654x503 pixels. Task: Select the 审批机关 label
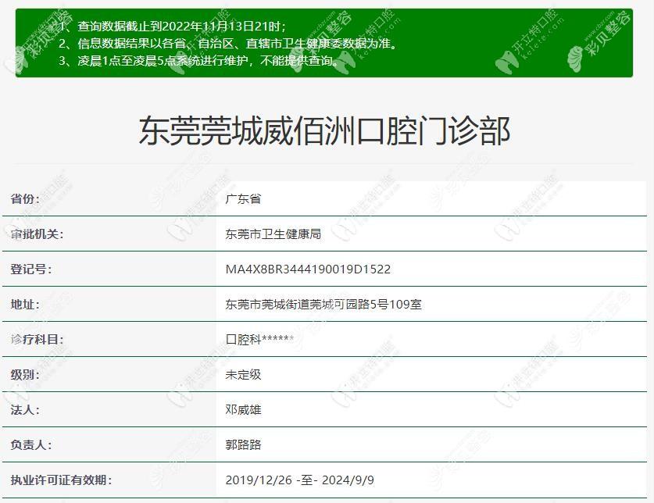pyautogui.click(x=37, y=234)
